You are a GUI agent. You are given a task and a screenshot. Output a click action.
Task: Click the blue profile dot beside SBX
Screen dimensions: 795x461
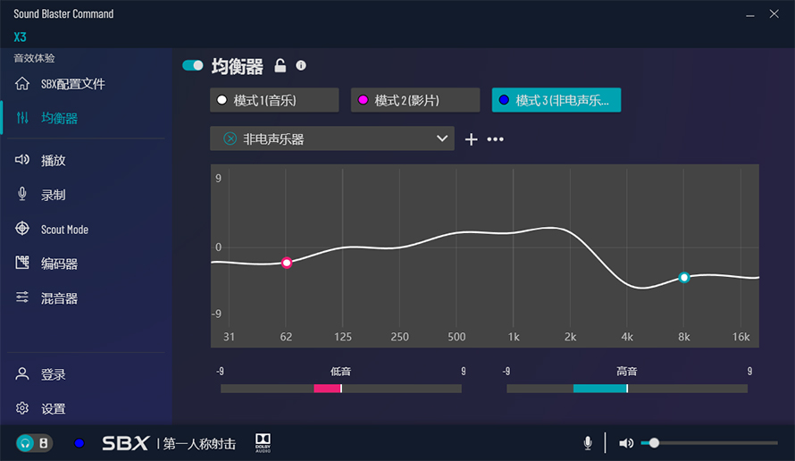(x=79, y=443)
